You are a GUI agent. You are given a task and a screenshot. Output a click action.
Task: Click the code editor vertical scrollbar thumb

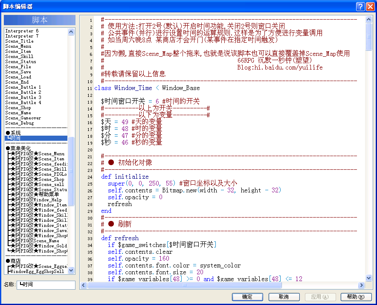368,37
